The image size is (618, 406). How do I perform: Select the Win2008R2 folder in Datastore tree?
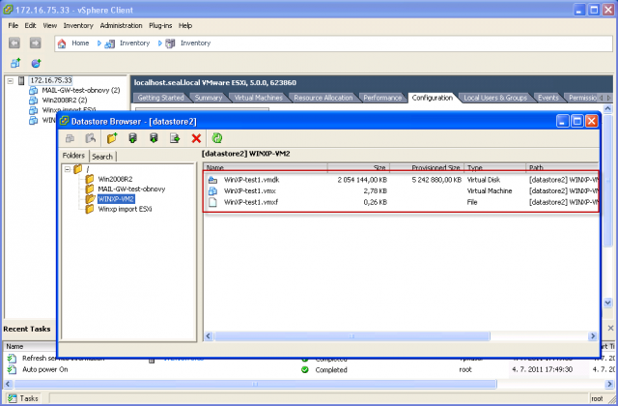(115, 179)
